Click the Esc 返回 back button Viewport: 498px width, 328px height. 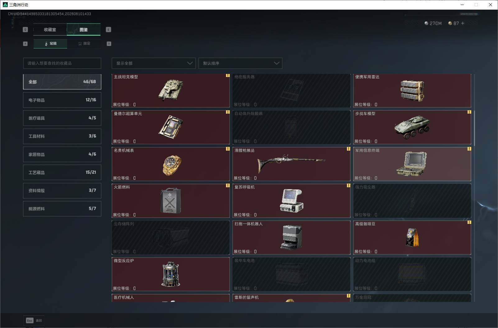point(34,320)
